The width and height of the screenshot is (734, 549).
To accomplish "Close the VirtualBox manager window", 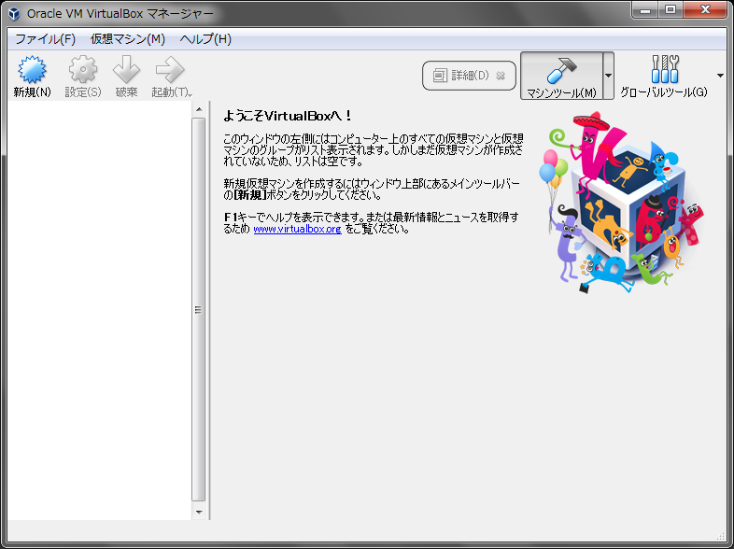I will 705,10.
